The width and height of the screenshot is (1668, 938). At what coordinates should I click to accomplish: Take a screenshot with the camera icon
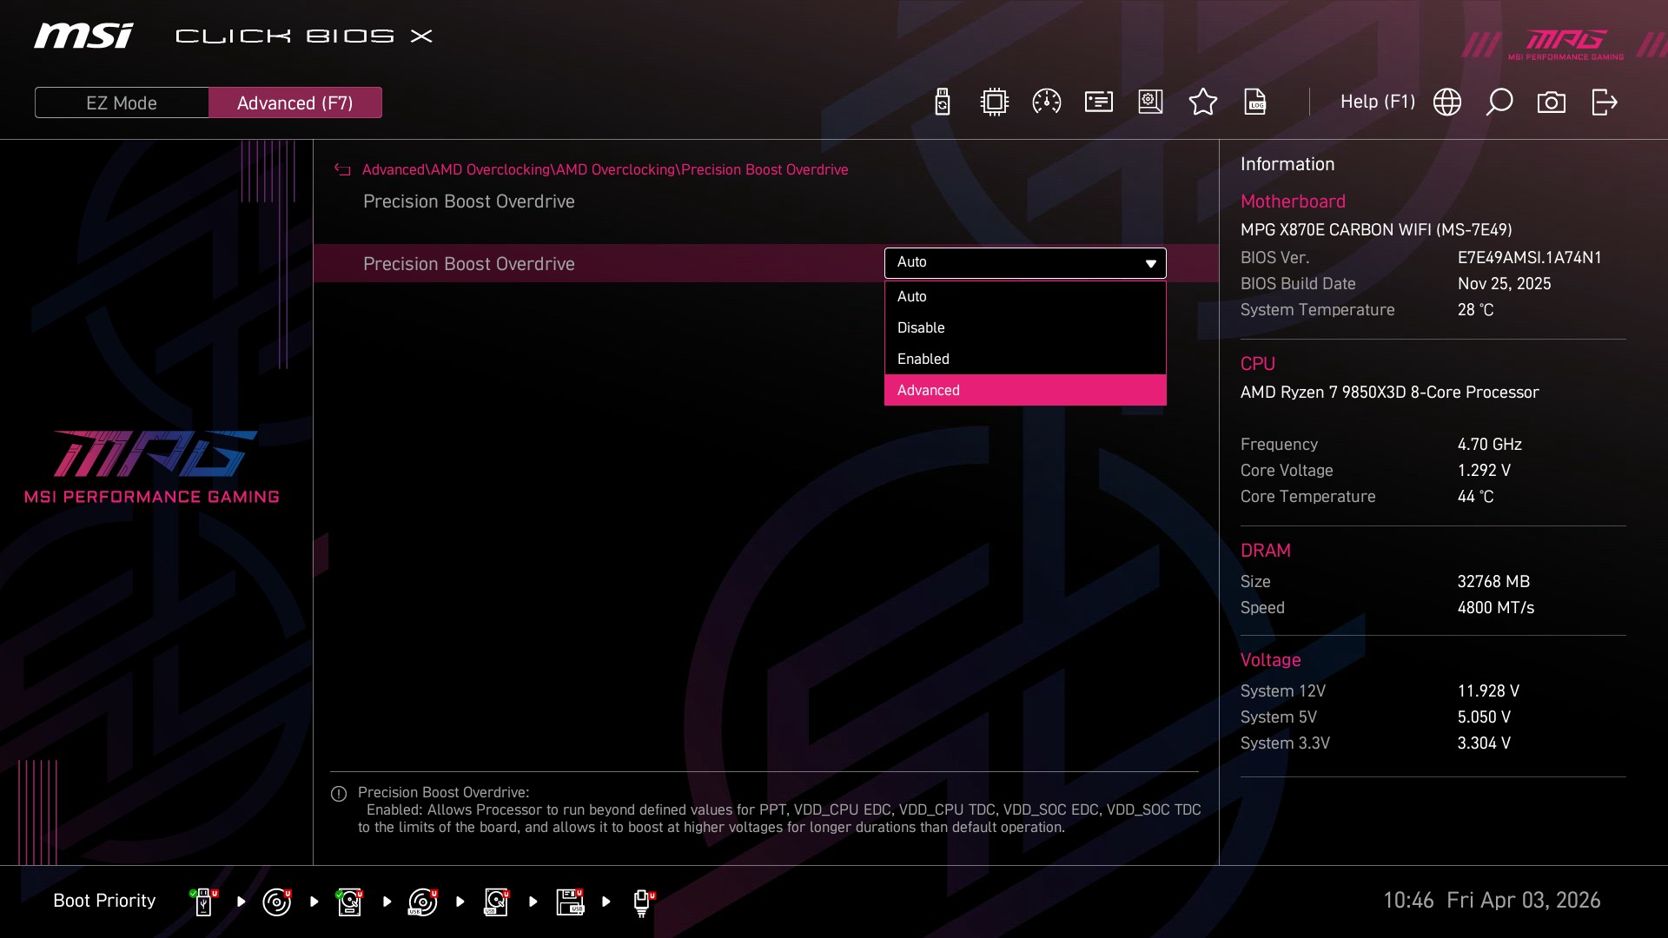point(1551,102)
